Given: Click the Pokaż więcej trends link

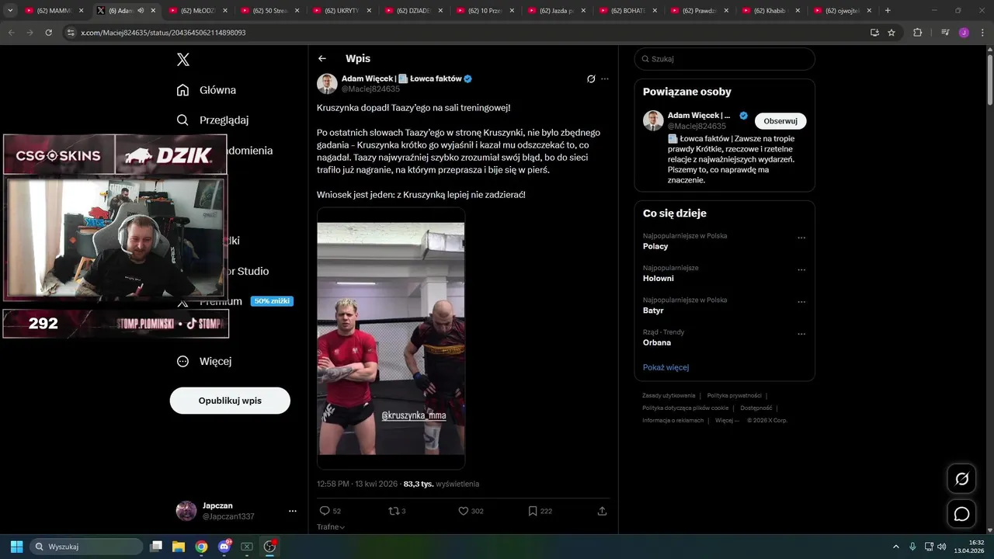Looking at the screenshot, I should click(x=666, y=367).
